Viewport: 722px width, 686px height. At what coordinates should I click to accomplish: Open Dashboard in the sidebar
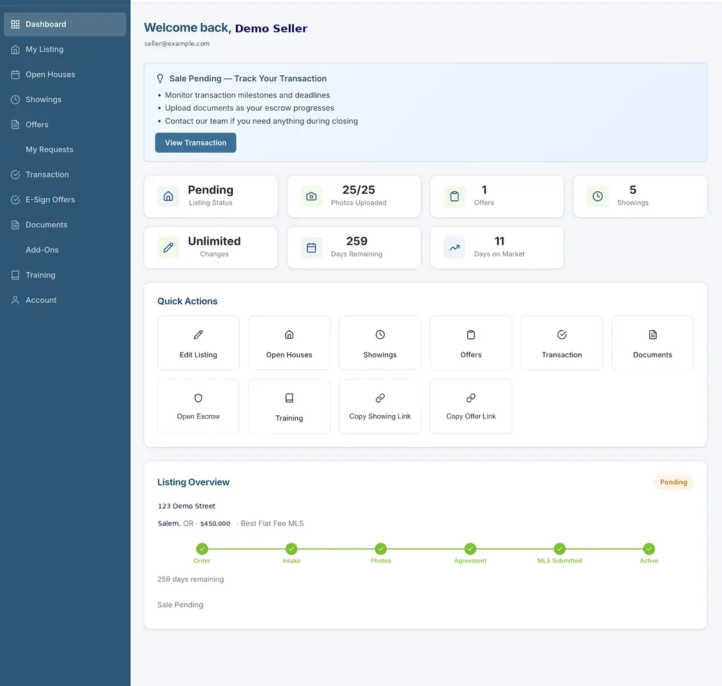click(65, 24)
